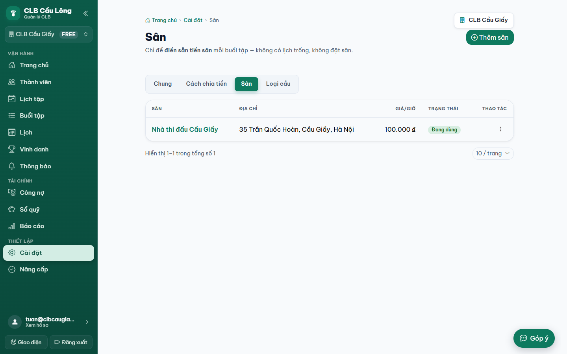Viewport: 567px width, 354px height.
Task: Toggle theme with Giao diện button
Action: pyautogui.click(x=26, y=342)
